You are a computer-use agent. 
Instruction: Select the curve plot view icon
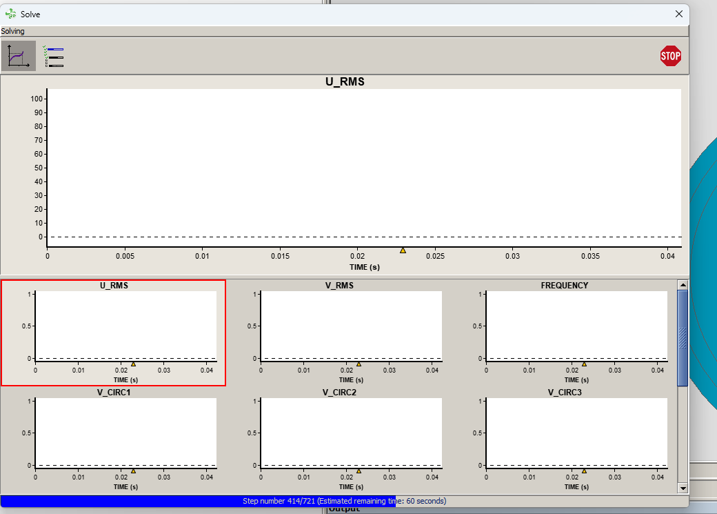[x=19, y=56]
